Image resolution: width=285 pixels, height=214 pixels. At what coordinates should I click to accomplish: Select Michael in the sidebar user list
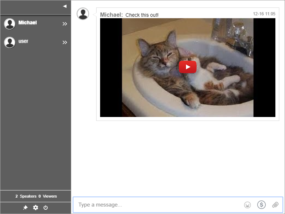click(x=28, y=23)
